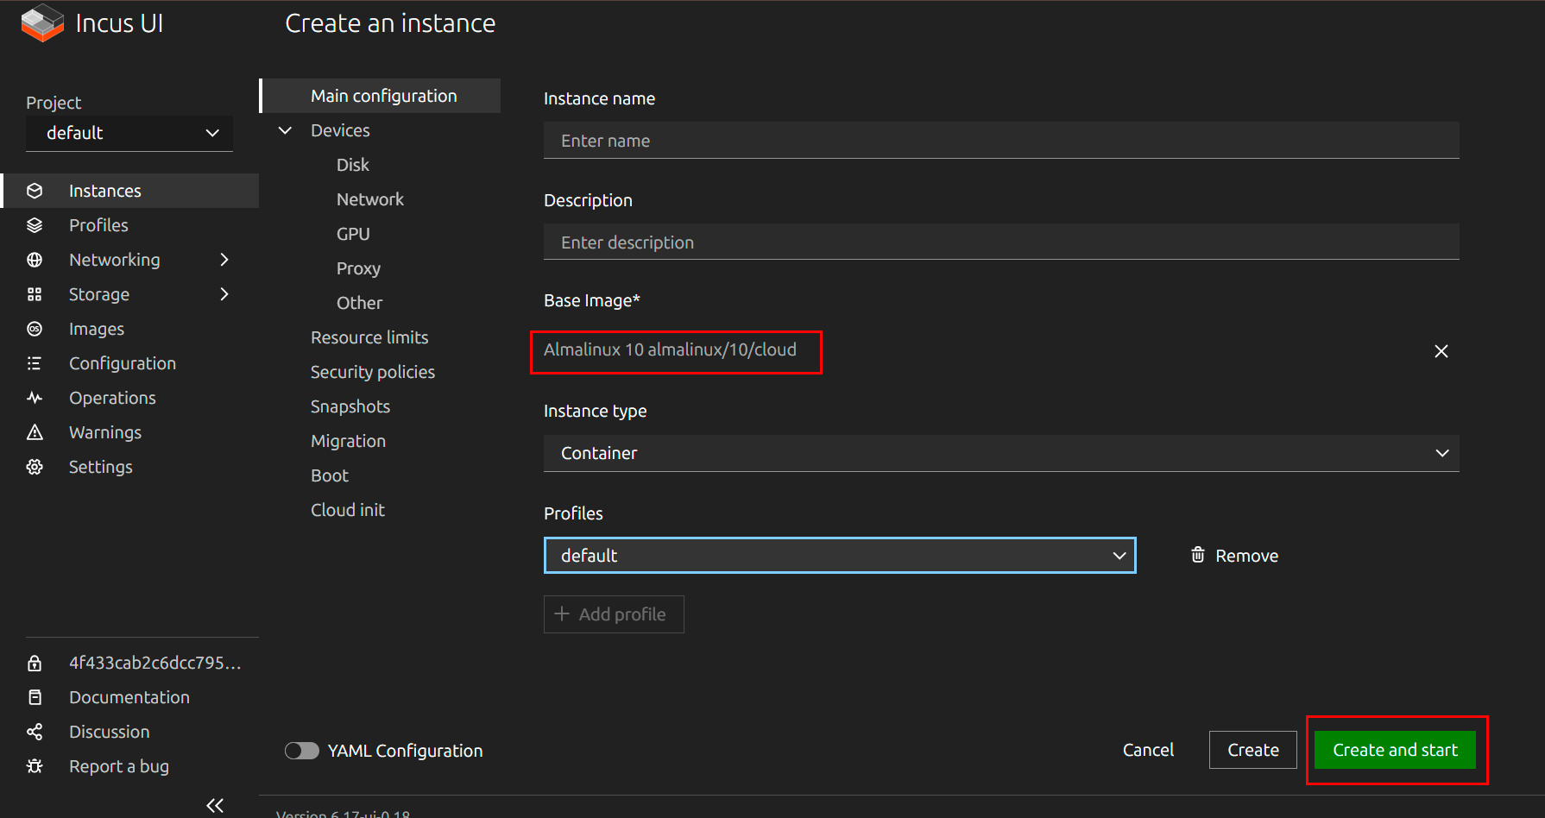
Task: Open the Project dropdown
Action: [x=129, y=133]
